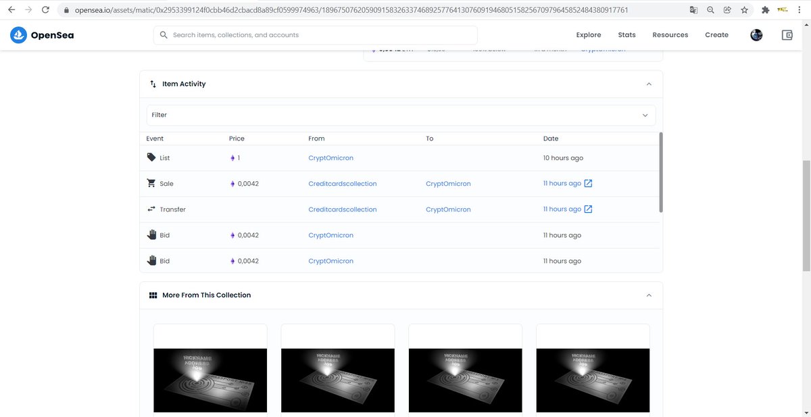
Task: Click the translate page icon
Action: [693, 10]
